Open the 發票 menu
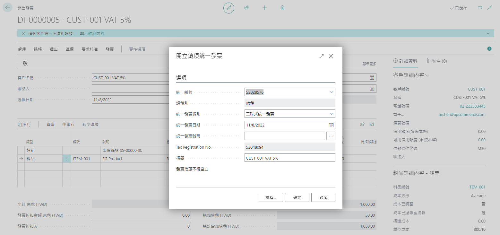 [110, 49]
